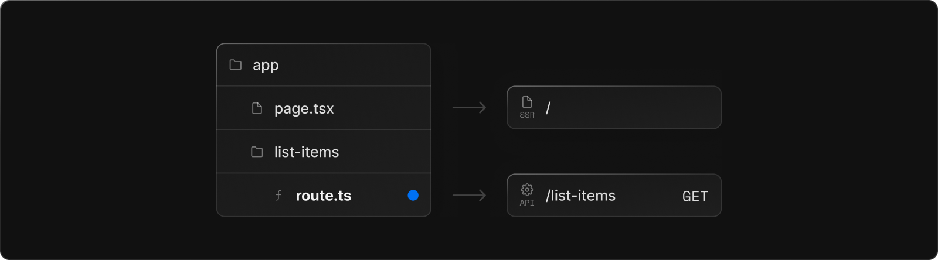Click the arrow next to page.tsx
The width and height of the screenshot is (938, 260).
point(469,108)
